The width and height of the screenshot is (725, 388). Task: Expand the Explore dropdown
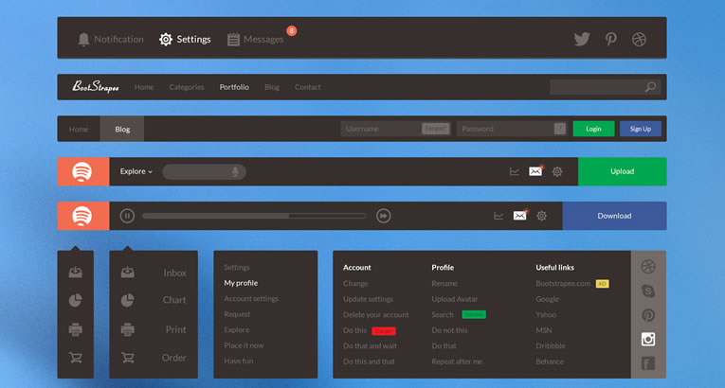(136, 171)
